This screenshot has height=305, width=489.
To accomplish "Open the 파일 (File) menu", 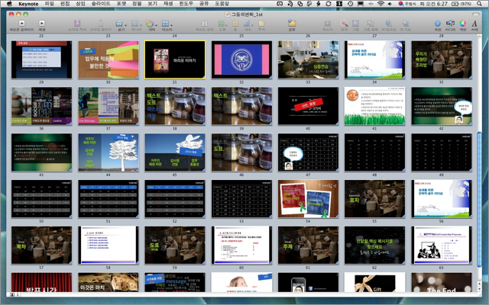I will point(49,4).
